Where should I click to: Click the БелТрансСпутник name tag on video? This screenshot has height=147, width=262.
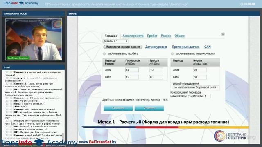pos(18,58)
